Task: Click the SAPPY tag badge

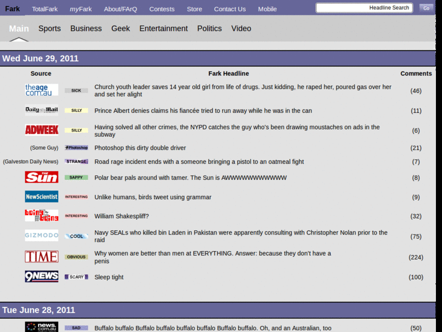Action: [76, 177]
